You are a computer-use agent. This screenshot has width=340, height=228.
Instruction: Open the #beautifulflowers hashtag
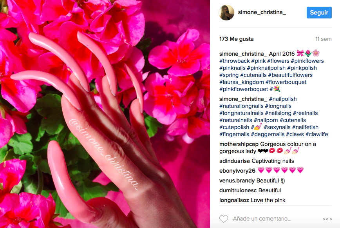(x=290, y=75)
